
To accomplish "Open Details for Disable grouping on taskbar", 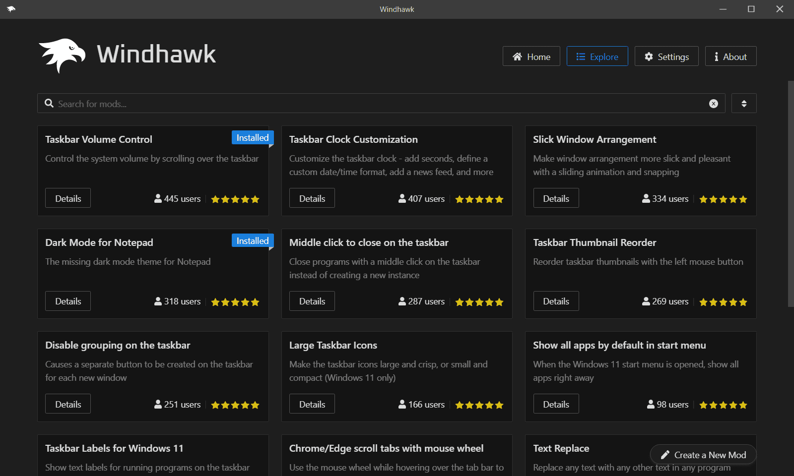I will tap(68, 404).
